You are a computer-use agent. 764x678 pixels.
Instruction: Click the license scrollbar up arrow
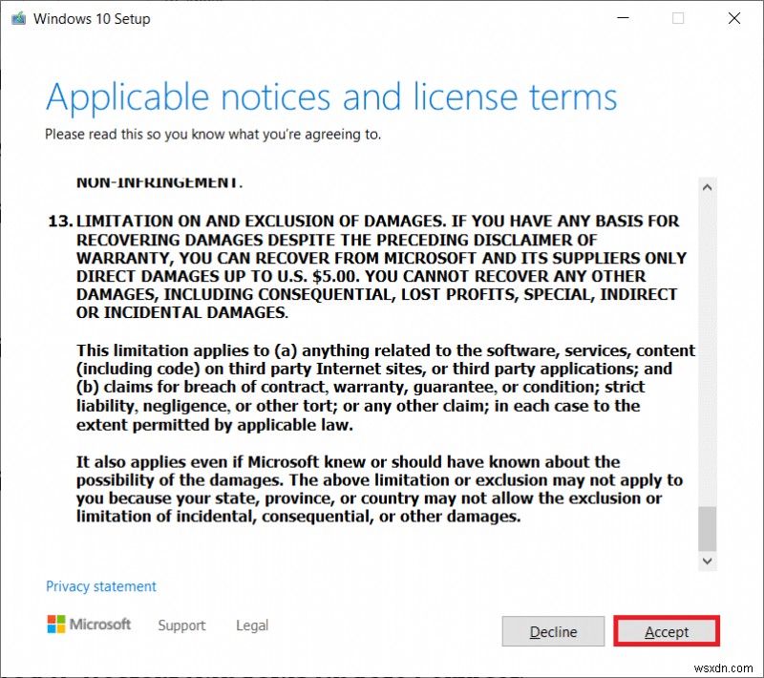(707, 187)
